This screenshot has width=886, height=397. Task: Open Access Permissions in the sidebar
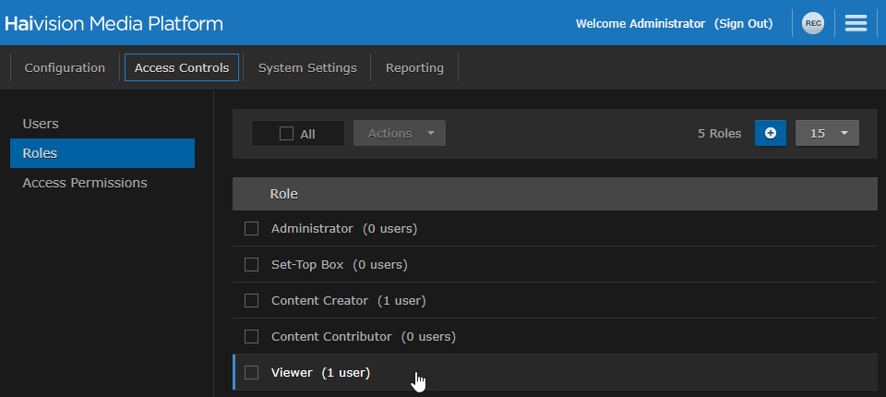pyautogui.click(x=85, y=183)
